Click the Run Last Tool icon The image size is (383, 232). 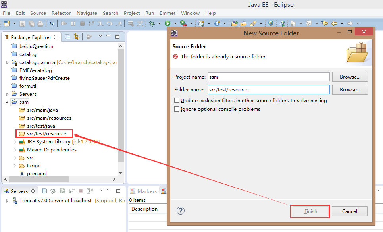(x=183, y=23)
